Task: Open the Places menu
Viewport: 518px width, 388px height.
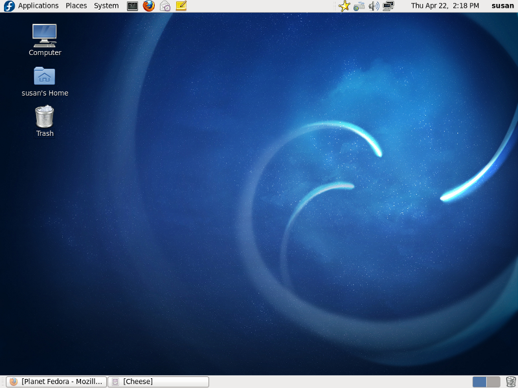Action: [x=76, y=6]
